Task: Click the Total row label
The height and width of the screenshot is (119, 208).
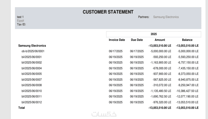Action: [x=22, y=108]
